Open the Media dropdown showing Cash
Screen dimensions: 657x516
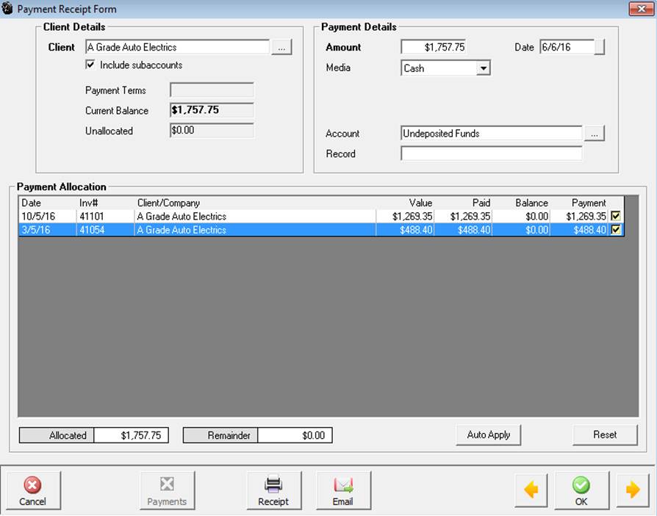coord(483,68)
